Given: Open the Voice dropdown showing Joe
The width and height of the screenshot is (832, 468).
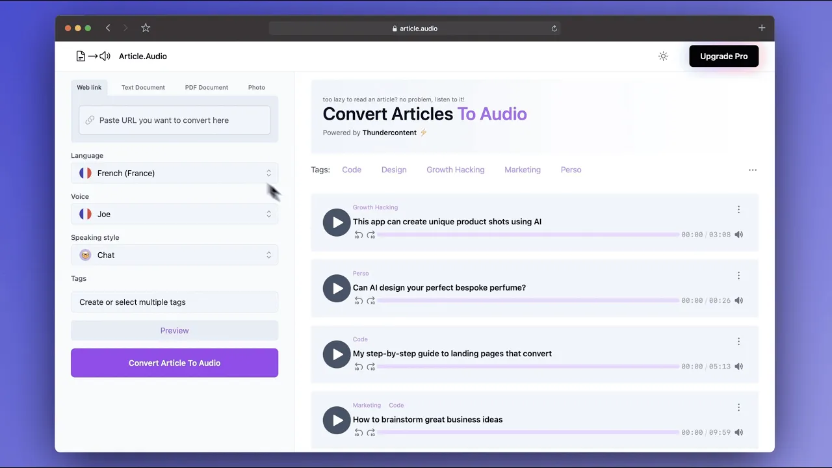Looking at the screenshot, I should [174, 214].
